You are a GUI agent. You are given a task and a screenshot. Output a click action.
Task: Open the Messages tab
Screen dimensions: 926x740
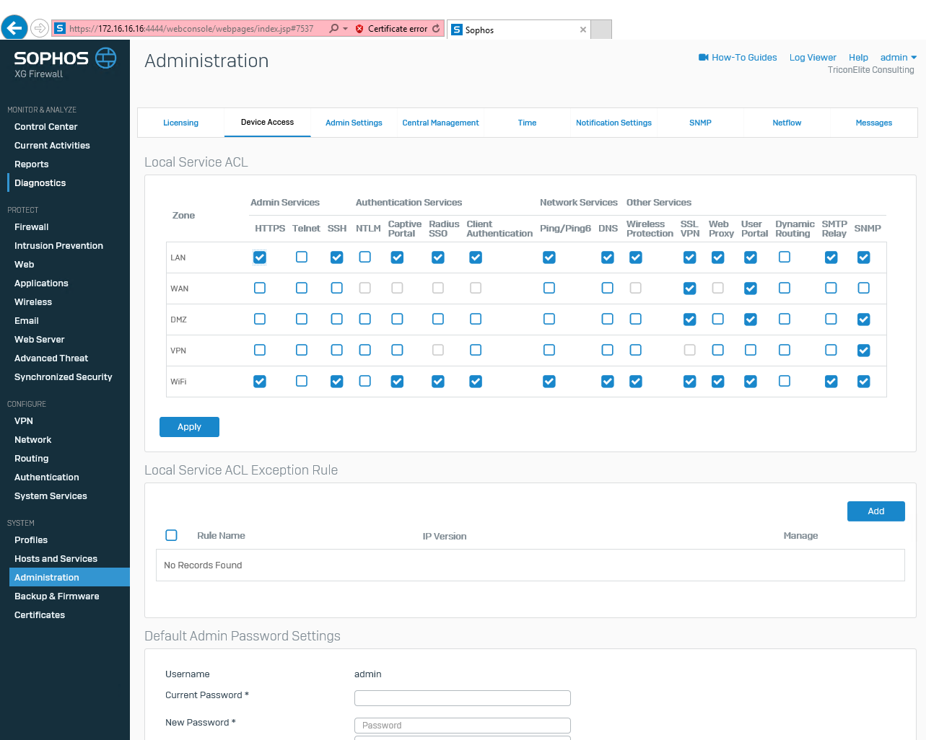[873, 123]
